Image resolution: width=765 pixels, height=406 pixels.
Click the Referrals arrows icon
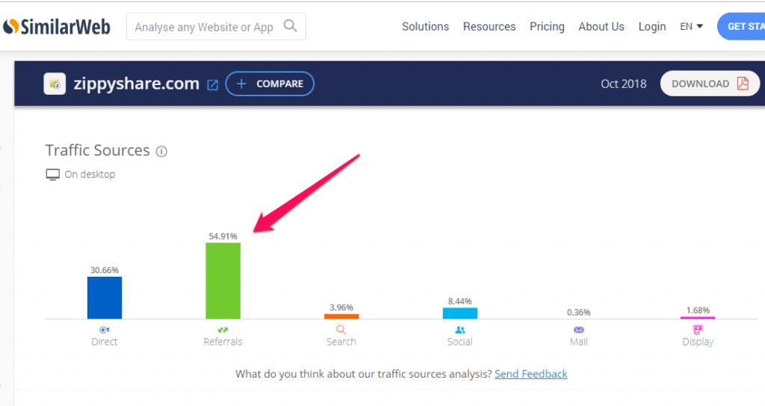click(223, 330)
